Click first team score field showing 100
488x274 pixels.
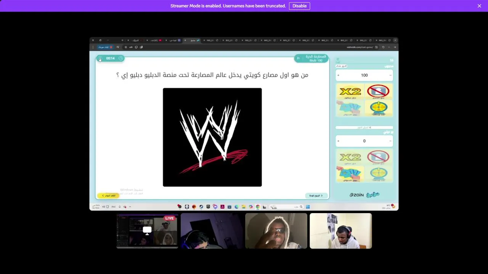[x=364, y=75]
